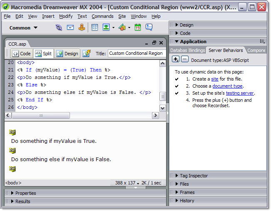Insert a Named Anchor icon
271x211 pixels.
82,27
